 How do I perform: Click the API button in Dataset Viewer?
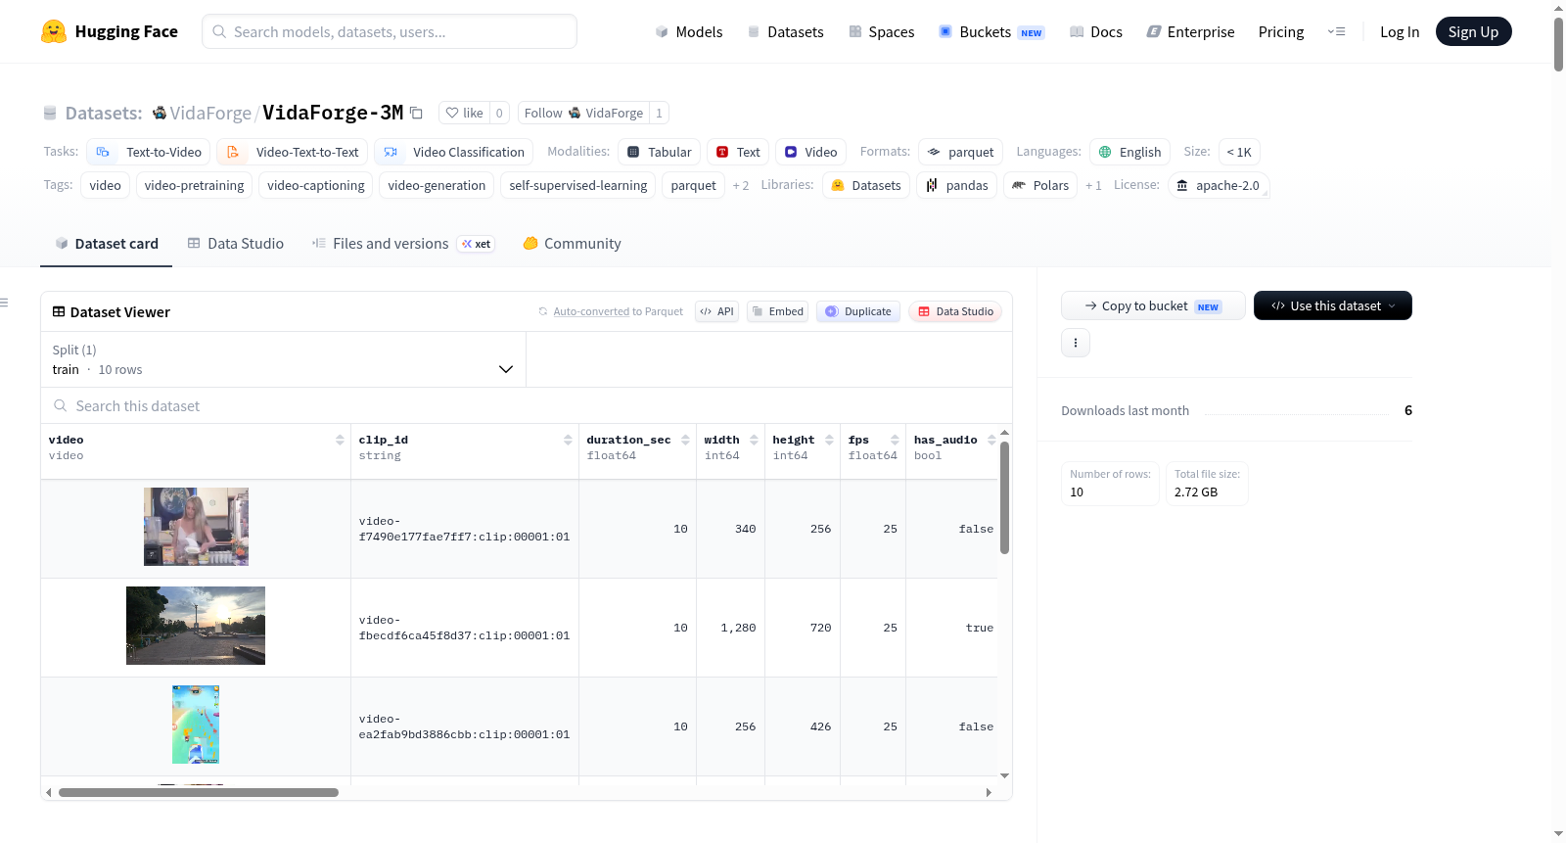(716, 311)
